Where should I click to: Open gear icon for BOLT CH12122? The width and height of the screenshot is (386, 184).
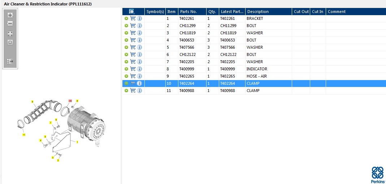click(126, 54)
